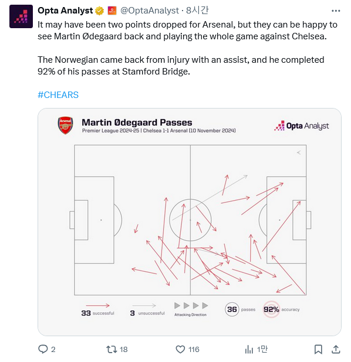The height and width of the screenshot is (362, 351).
Task: Bookmark this tweet
Action: [x=318, y=349]
